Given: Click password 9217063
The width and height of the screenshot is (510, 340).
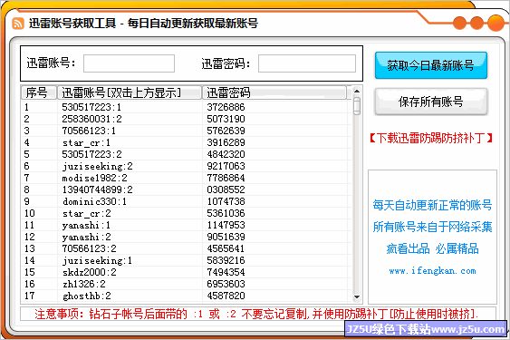Looking at the screenshot, I should click(226, 166).
